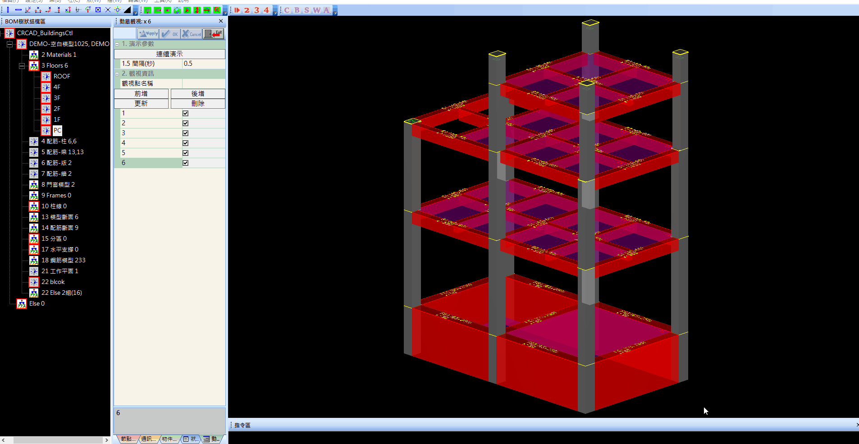Screen dimensions: 859x444
Task: Click the 前增 button
Action: click(141, 94)
